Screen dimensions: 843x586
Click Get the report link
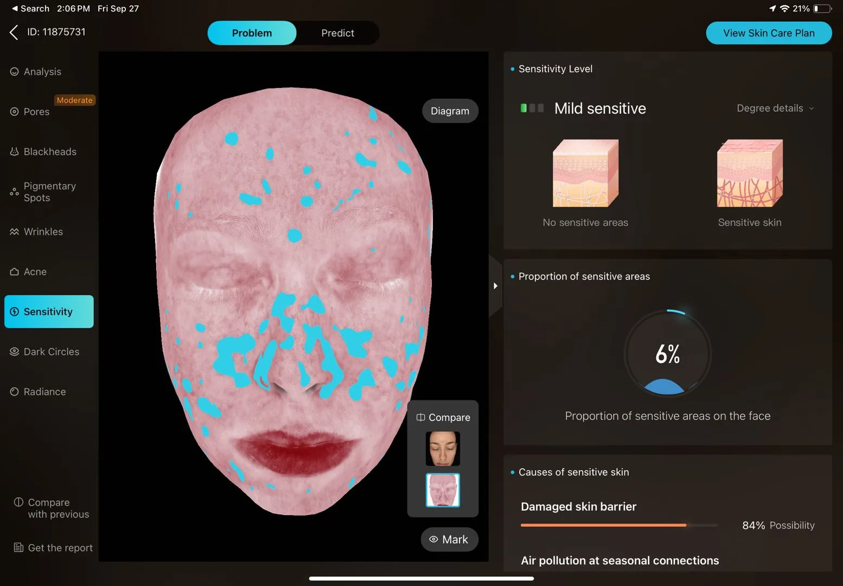point(53,548)
